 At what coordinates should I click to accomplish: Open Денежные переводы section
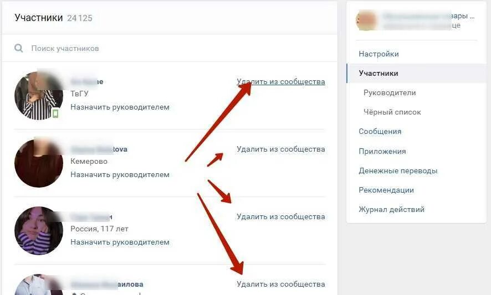click(398, 171)
